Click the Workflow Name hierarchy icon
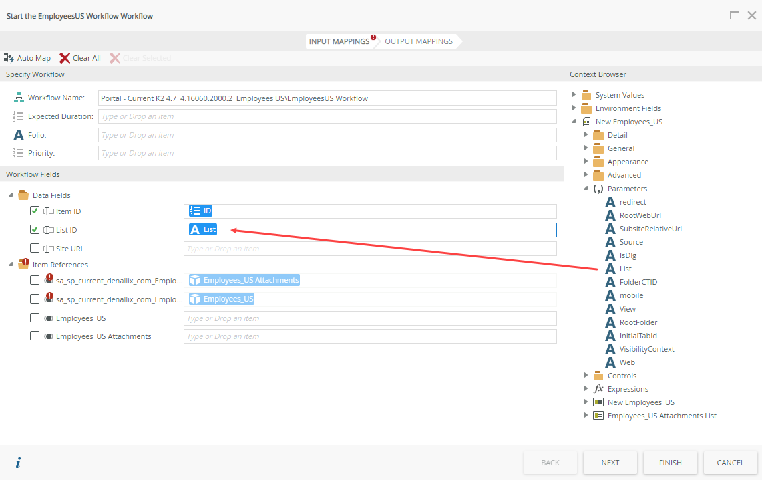The image size is (762, 480). point(19,98)
